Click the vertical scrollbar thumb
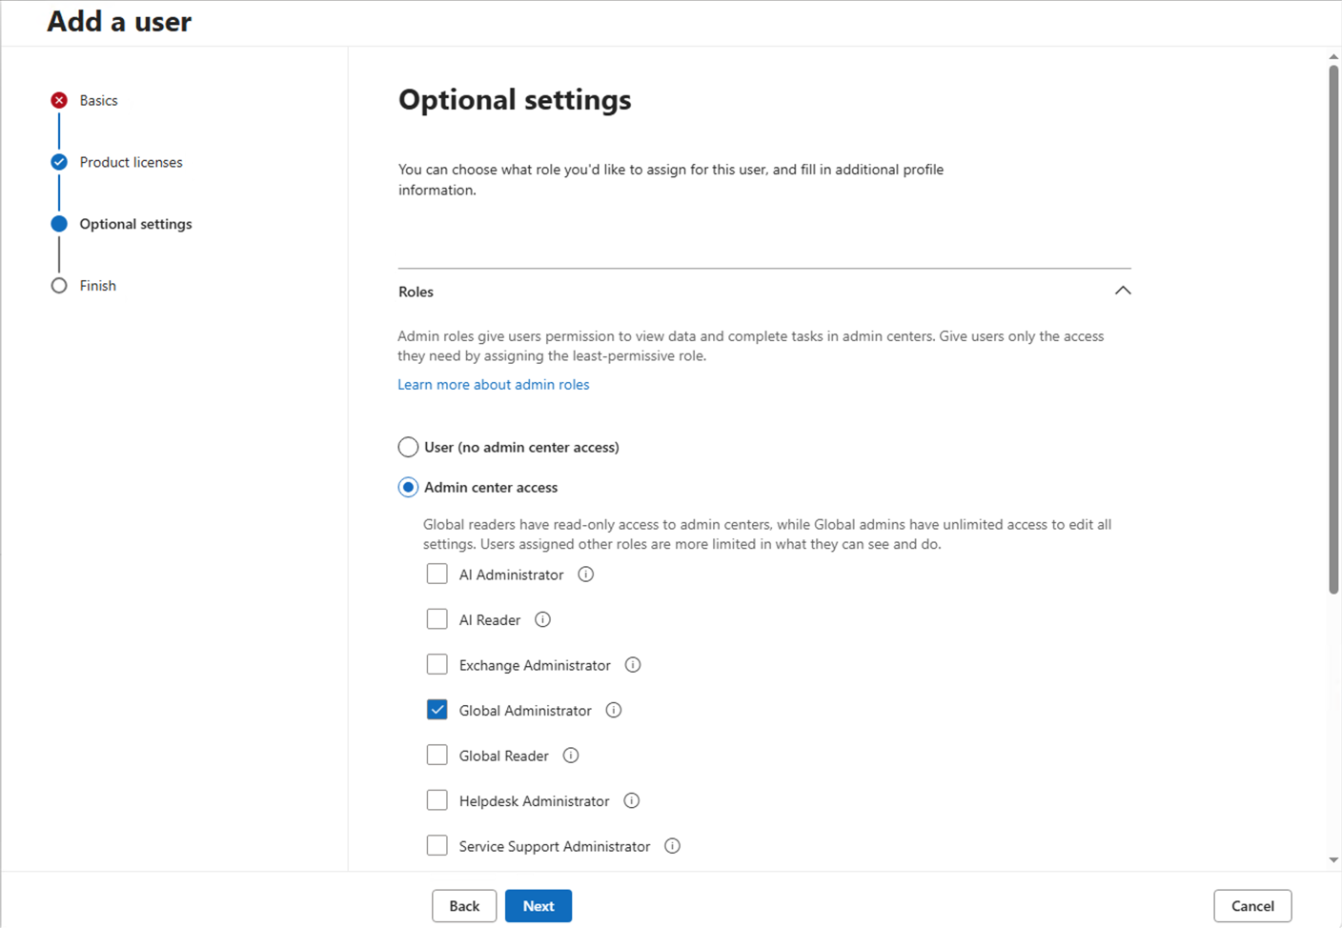Image resolution: width=1342 pixels, height=928 pixels. point(1333,329)
